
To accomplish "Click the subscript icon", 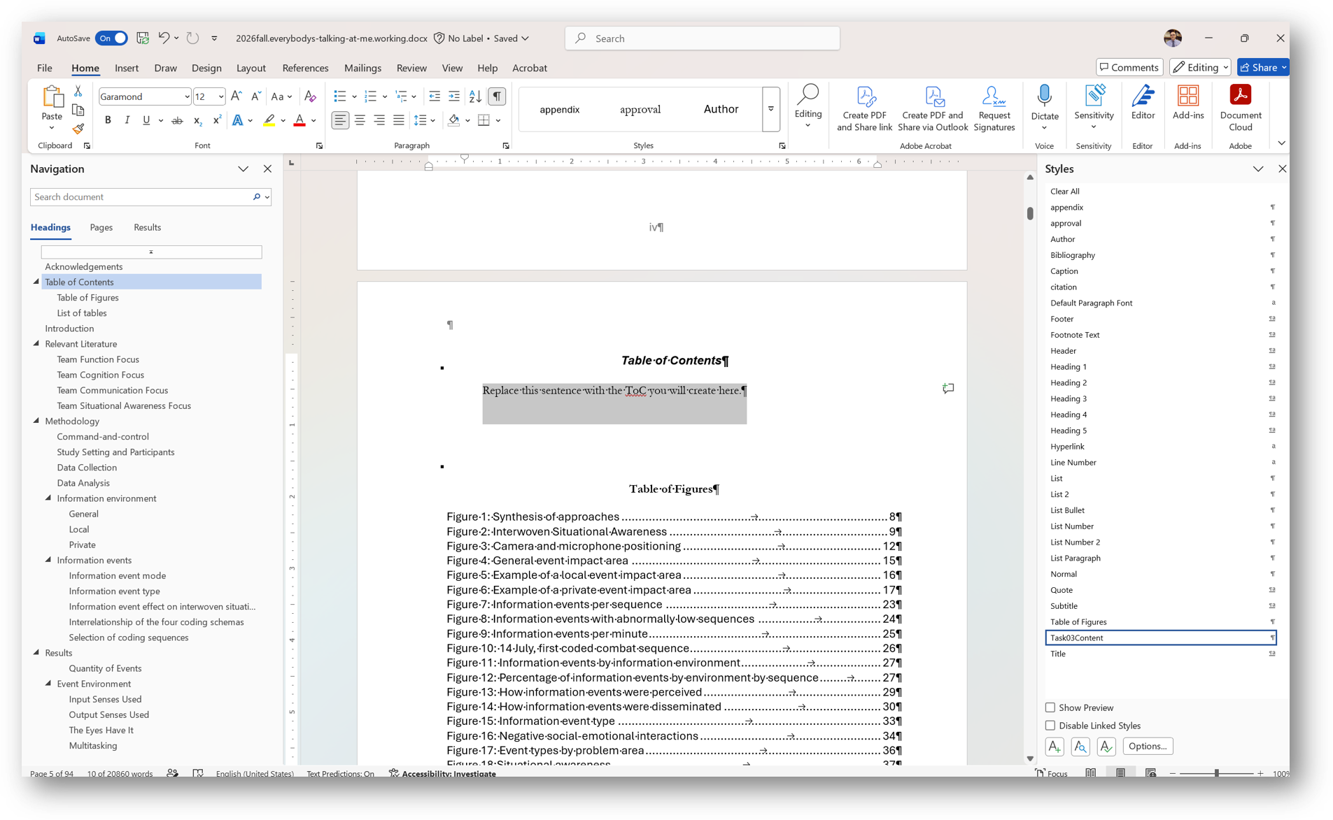I will [x=197, y=120].
